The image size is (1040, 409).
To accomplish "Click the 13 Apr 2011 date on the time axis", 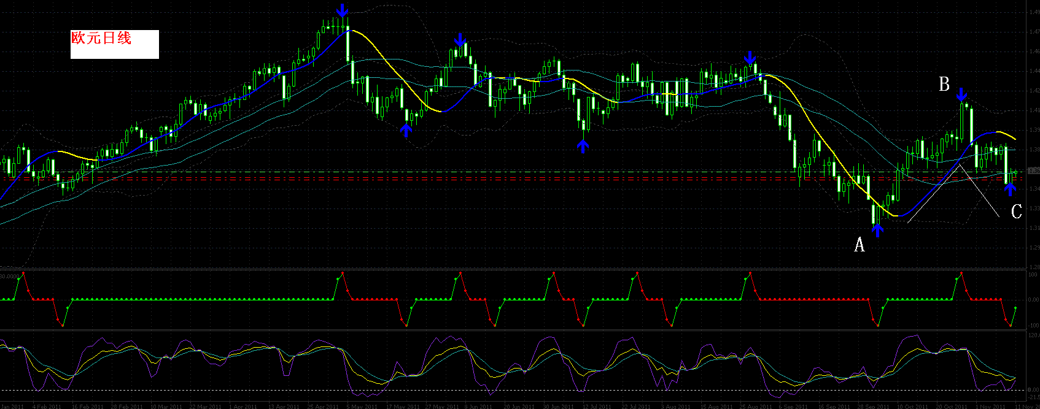I will click(x=284, y=406).
